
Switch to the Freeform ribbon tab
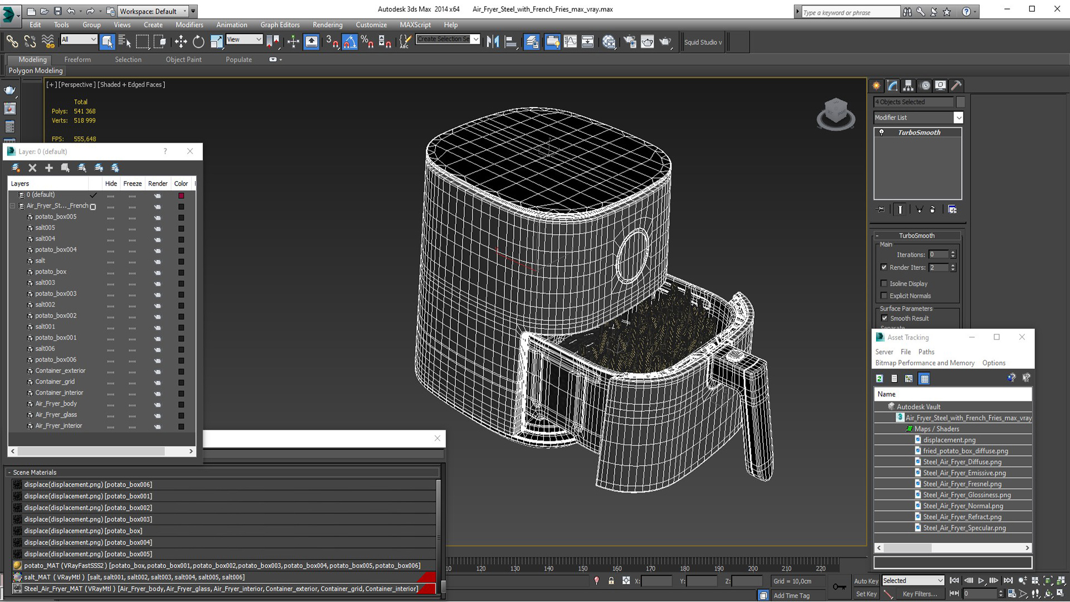click(x=77, y=60)
